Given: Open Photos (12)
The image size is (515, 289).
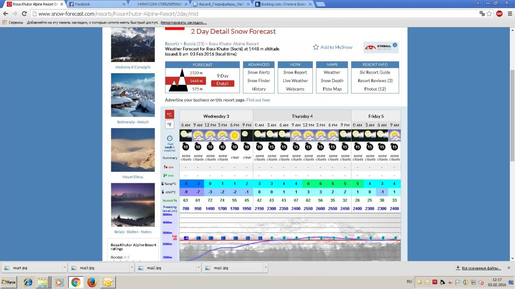Looking at the screenshot, I should point(375,89).
